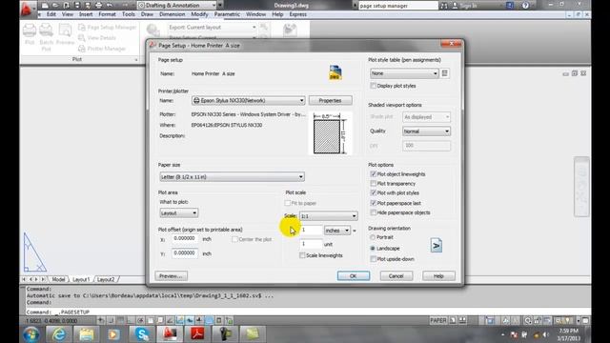Click the Skype icon on the taskbar
610x343 pixels.
pyautogui.click(x=142, y=334)
